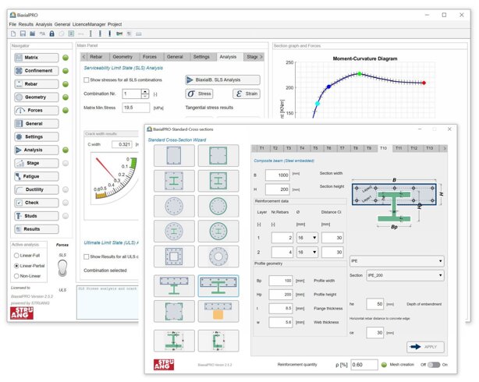Select steel channel profile section icon
479x382 pixels.
click(x=218, y=341)
